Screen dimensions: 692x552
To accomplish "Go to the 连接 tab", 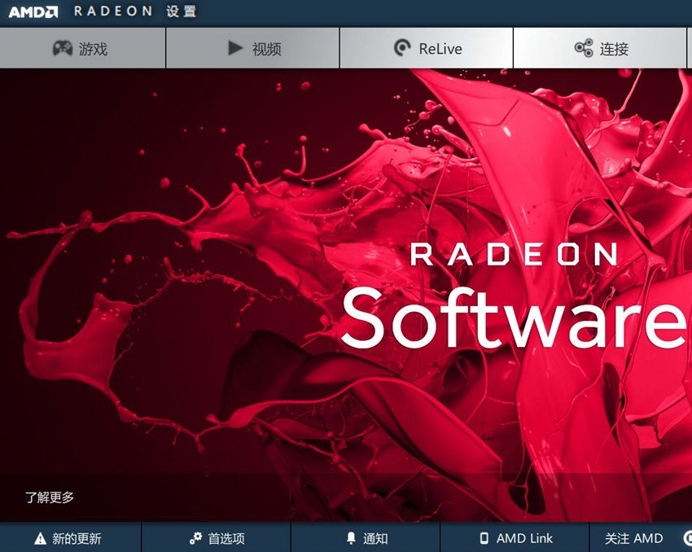I will tap(600, 48).
